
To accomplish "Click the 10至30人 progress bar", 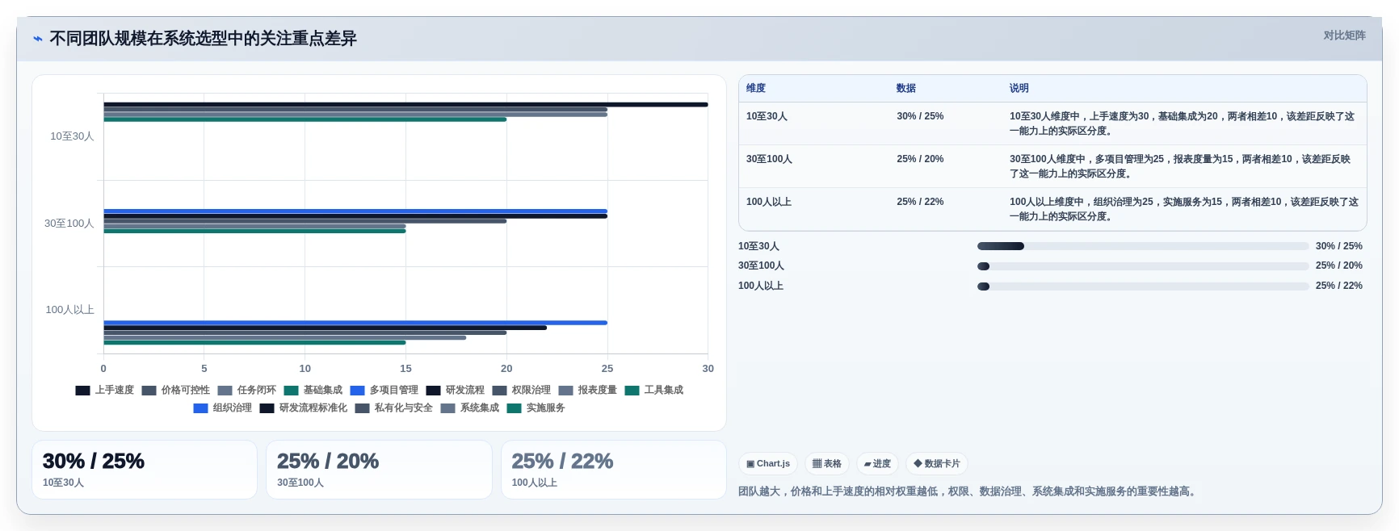I will click(1143, 246).
